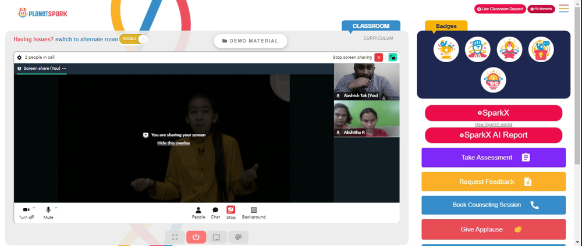The height and width of the screenshot is (246, 582).
Task: Open the Demo Material folder
Action: tap(250, 41)
